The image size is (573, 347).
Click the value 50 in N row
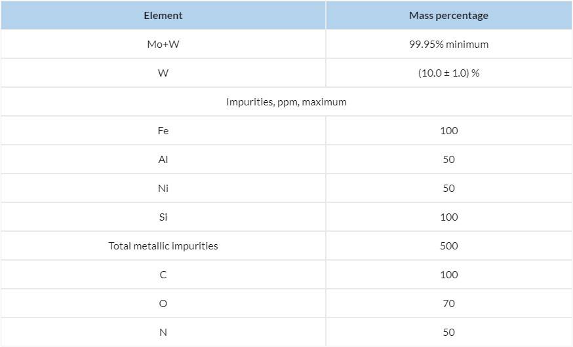tap(448, 333)
